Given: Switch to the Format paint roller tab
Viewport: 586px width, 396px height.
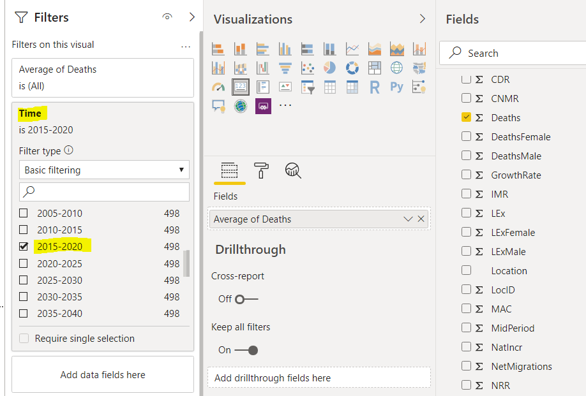Looking at the screenshot, I should (x=261, y=170).
